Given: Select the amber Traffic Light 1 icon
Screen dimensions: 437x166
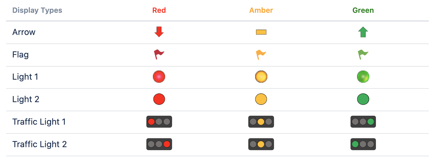Looking at the screenshot, I should (x=261, y=122).
